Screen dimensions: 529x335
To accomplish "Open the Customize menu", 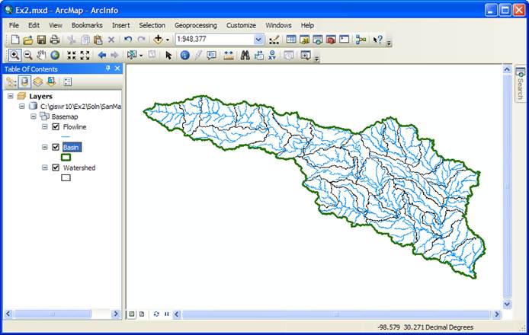I will pos(241,25).
